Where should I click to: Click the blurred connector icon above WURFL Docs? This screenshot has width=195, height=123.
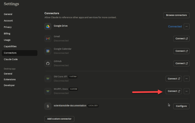click(x=48, y=79)
